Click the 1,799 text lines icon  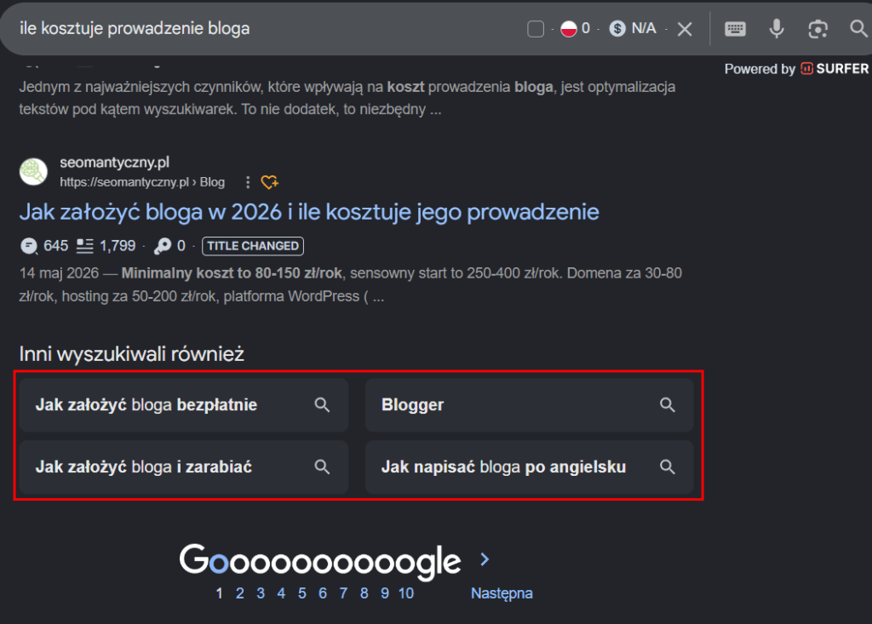[x=84, y=246]
